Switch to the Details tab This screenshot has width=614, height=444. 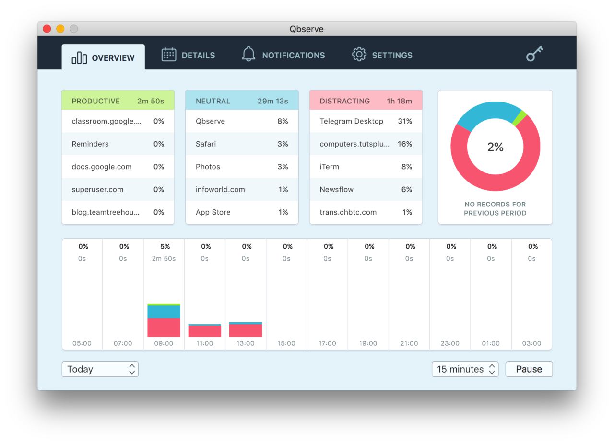coord(188,55)
